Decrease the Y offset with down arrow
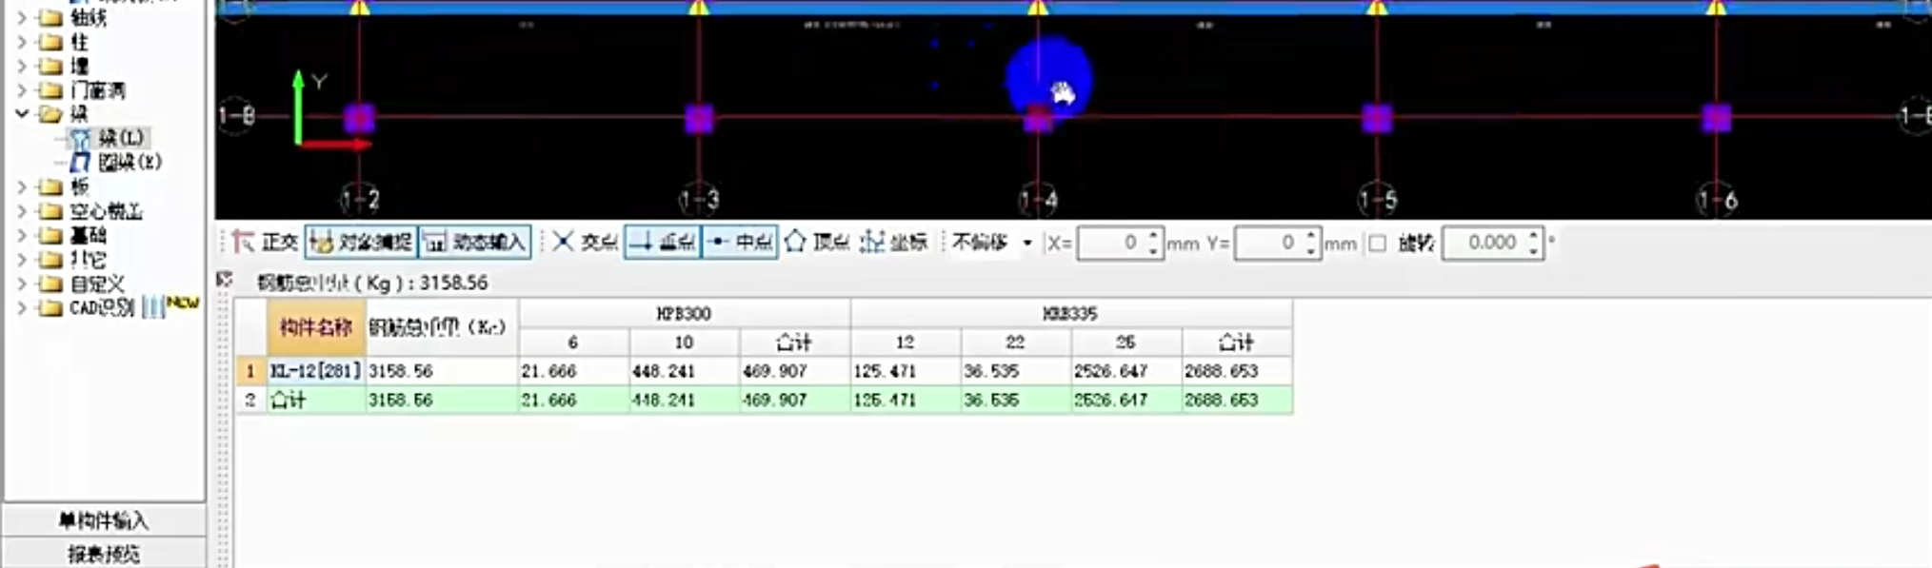Image resolution: width=1932 pixels, height=568 pixels. point(1312,251)
